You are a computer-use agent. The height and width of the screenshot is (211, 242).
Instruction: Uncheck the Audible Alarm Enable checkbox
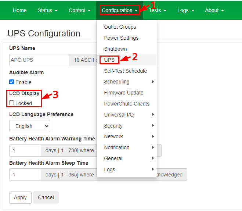pyautogui.click(x=12, y=82)
